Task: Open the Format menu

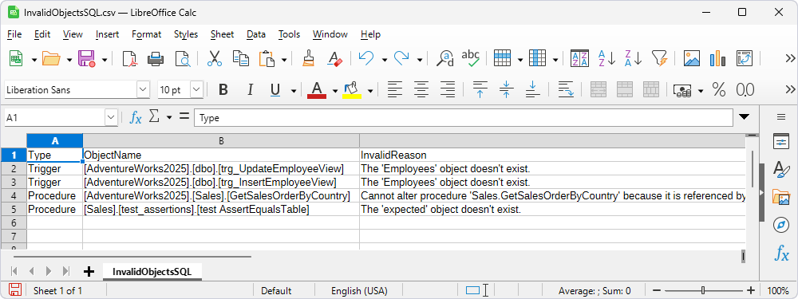Action: (x=146, y=34)
